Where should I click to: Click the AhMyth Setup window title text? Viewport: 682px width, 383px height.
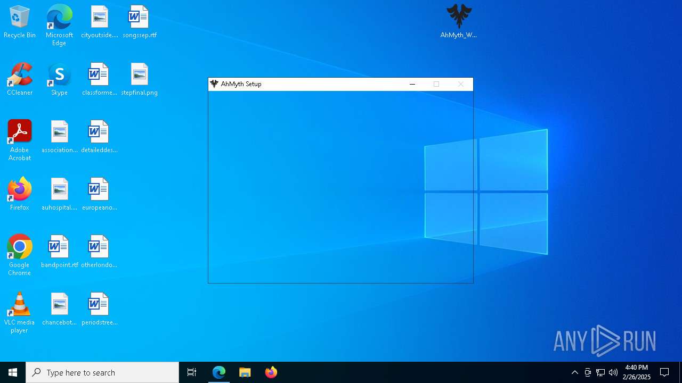tap(241, 84)
